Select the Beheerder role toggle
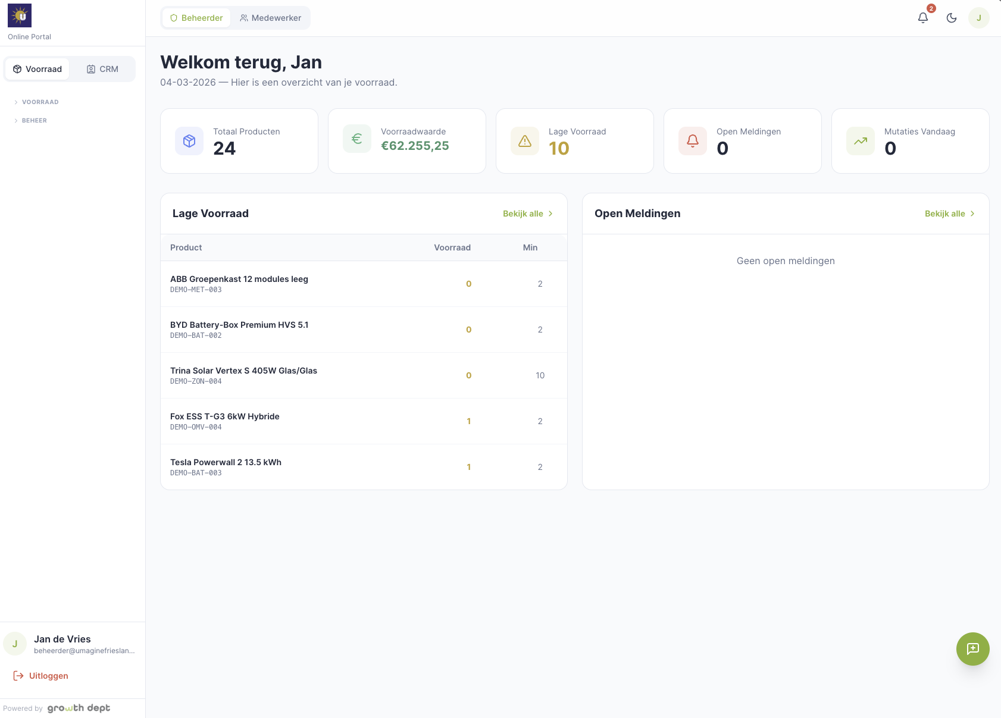Screen dimensions: 1001x718 click(196, 18)
